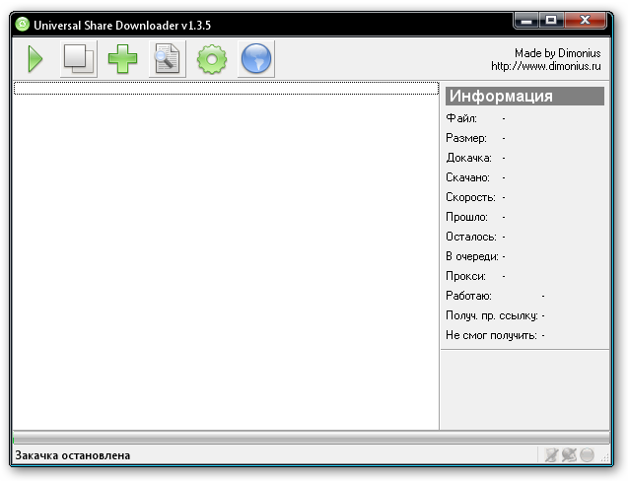Open the document with magnifier icon
This screenshot has width=628, height=481.
167,60
